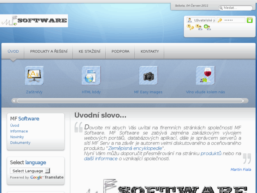Follow the další informace link

(101, 159)
